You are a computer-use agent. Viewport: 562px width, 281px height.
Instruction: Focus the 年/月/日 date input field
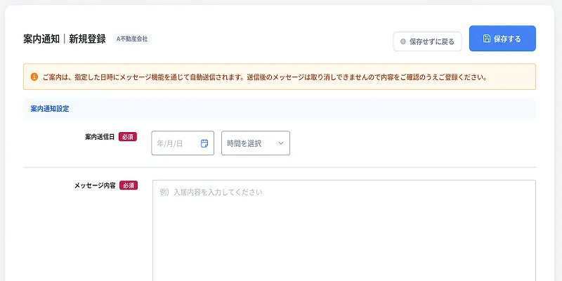tap(183, 143)
